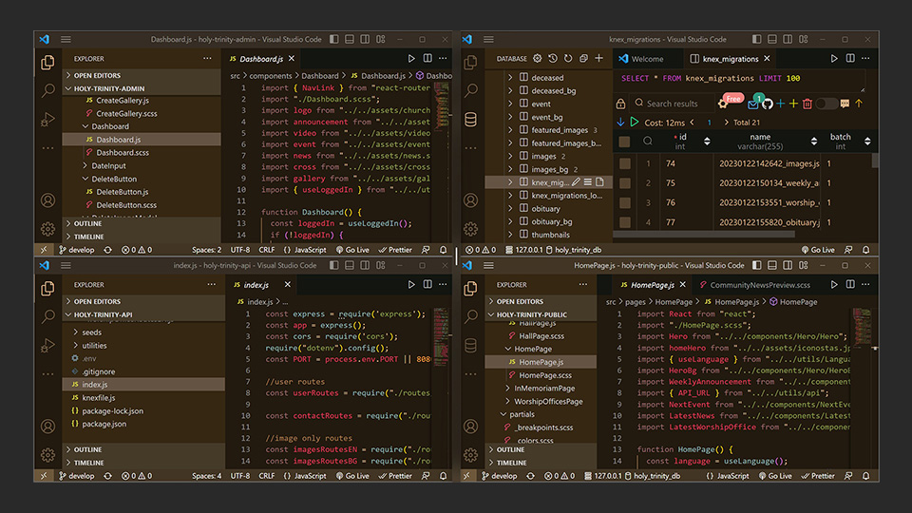Click the pencil edit icon on knex_mig row
Viewport: 912px width, 513px height.
point(576,182)
